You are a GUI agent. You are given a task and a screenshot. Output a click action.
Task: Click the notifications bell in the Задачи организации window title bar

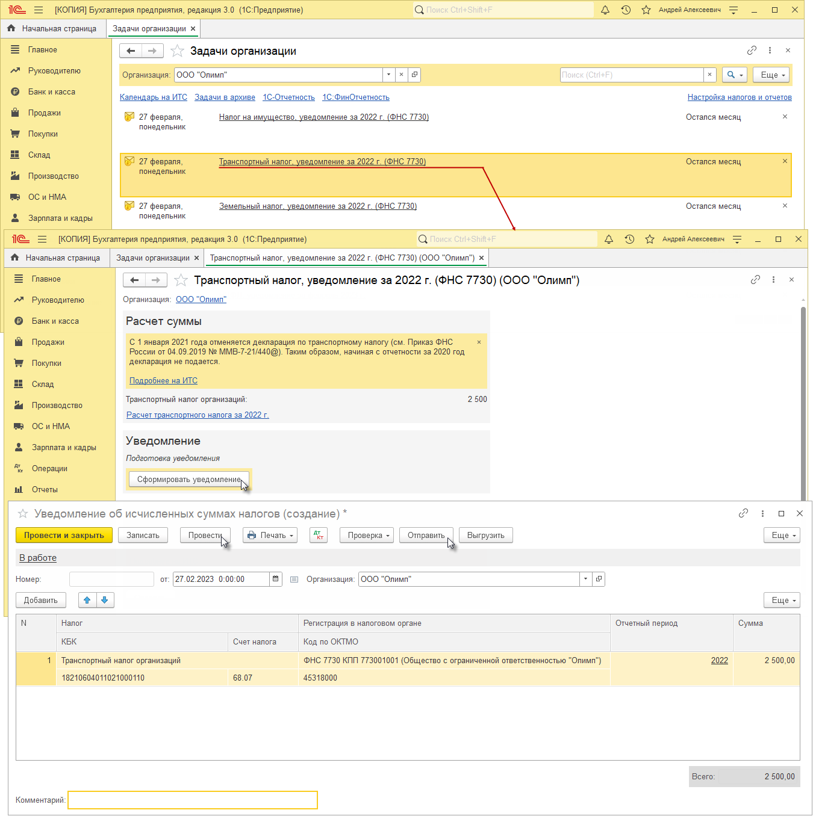click(x=605, y=10)
